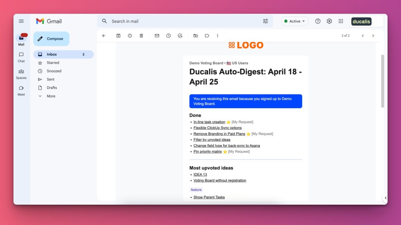Click the Demo Voting Board US Users text
Viewport: 401px width, 225px height.
219,63
